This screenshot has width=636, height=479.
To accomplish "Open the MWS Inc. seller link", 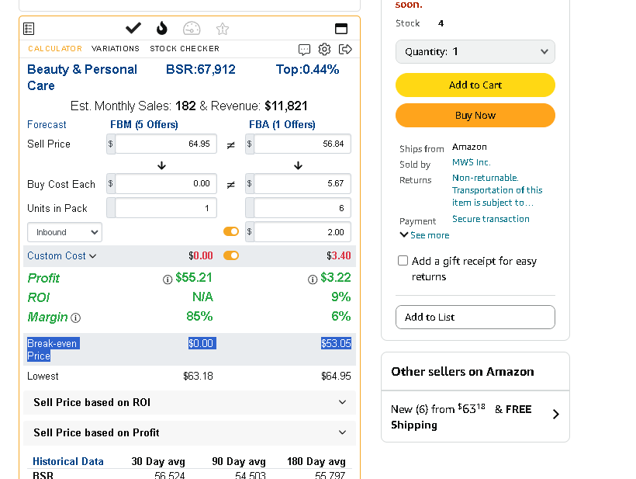I will pyautogui.click(x=472, y=162).
